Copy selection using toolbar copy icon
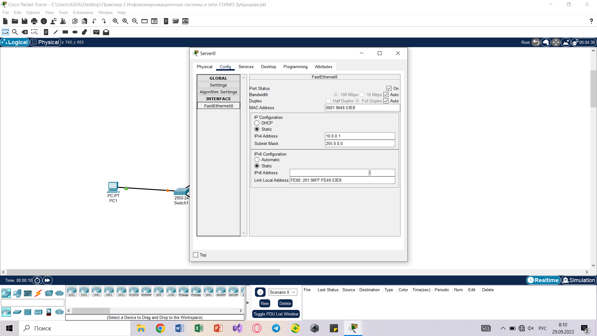 75,21
